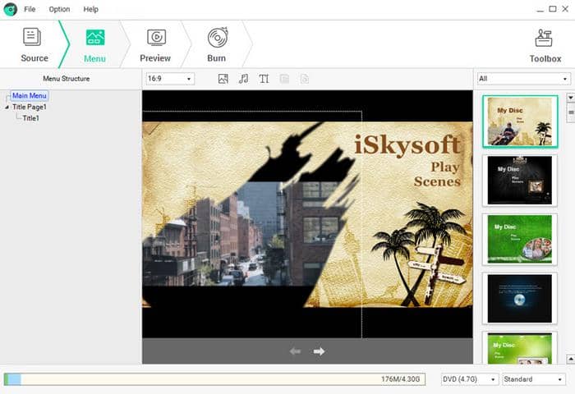Go to the Preview step

point(155,45)
